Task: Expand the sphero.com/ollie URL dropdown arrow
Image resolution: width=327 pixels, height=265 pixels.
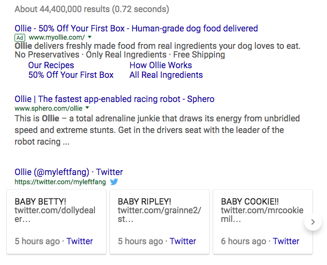Action: [x=87, y=108]
